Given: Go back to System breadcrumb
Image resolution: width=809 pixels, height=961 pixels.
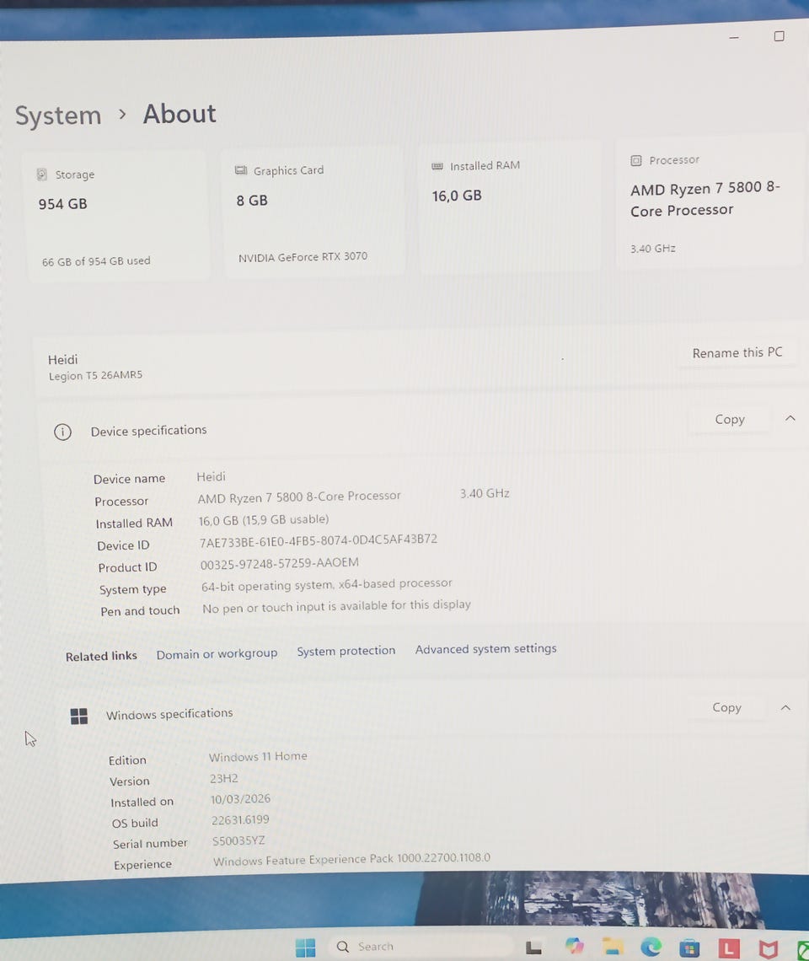Looking at the screenshot, I should [58, 115].
